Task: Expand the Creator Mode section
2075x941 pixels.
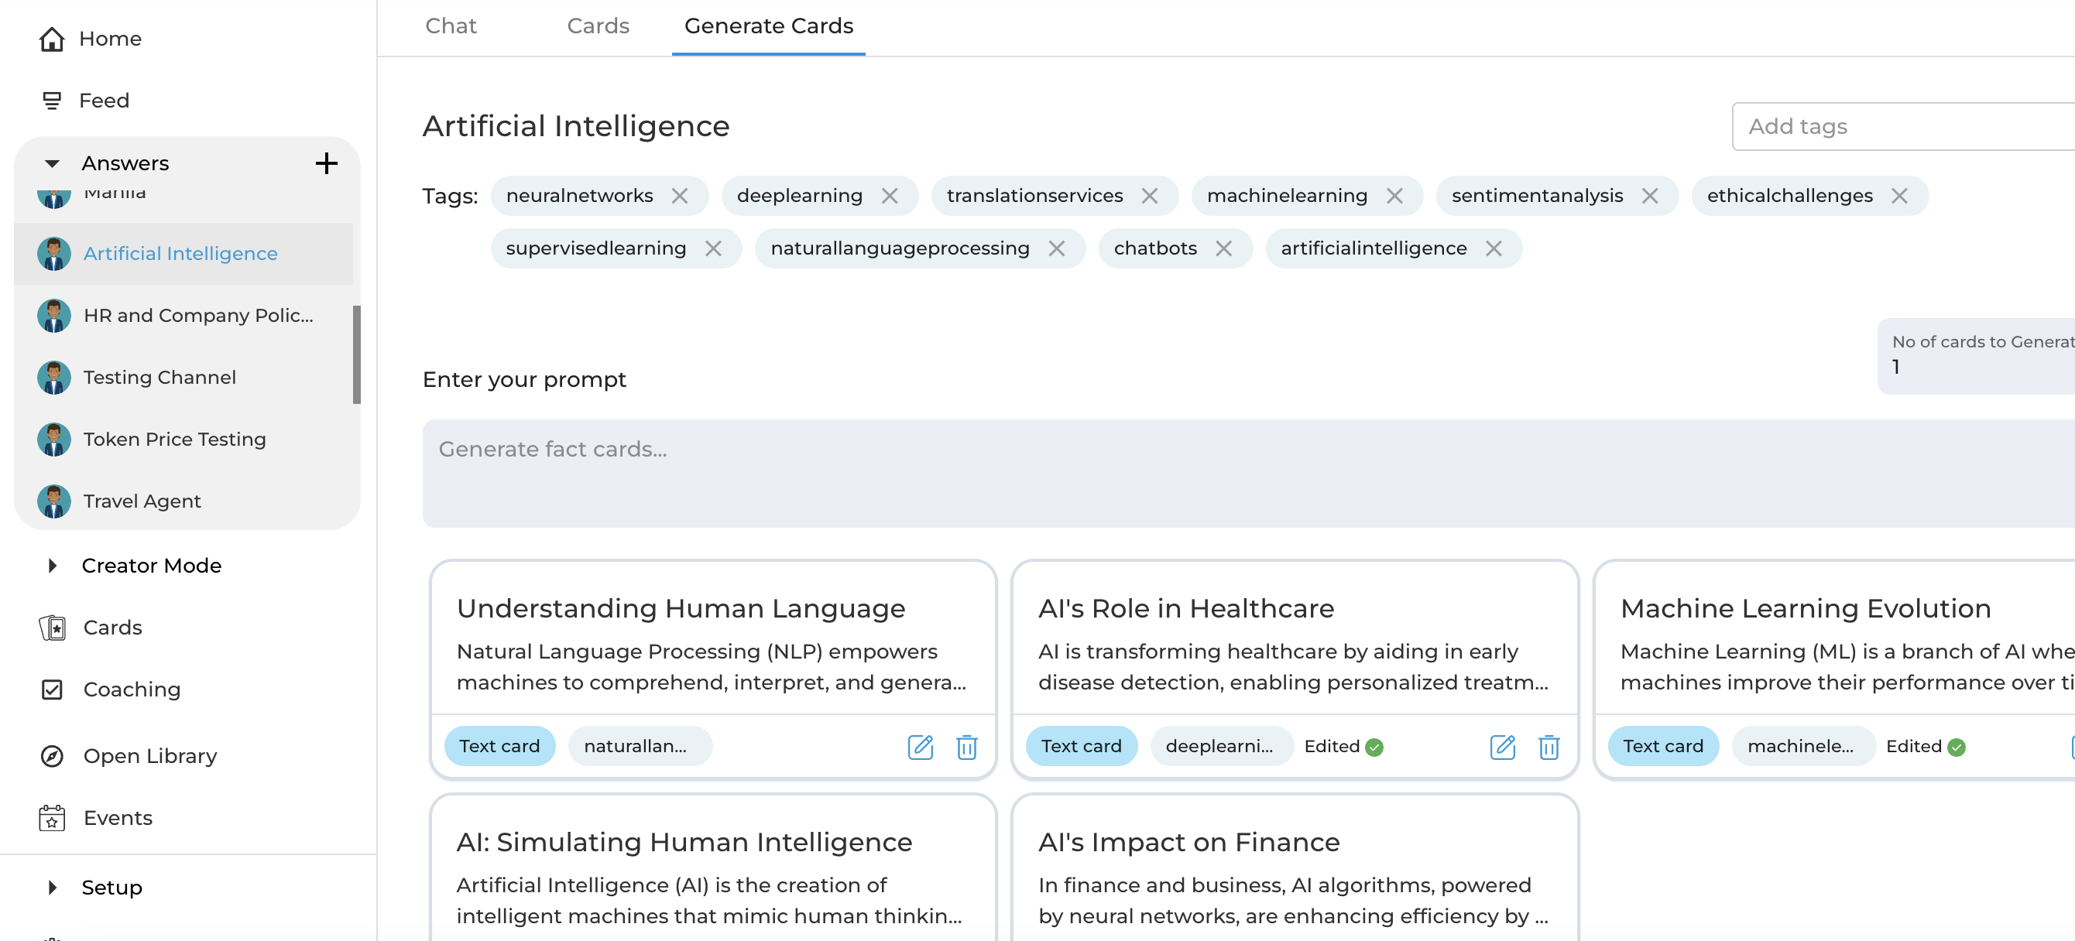Action: point(53,566)
